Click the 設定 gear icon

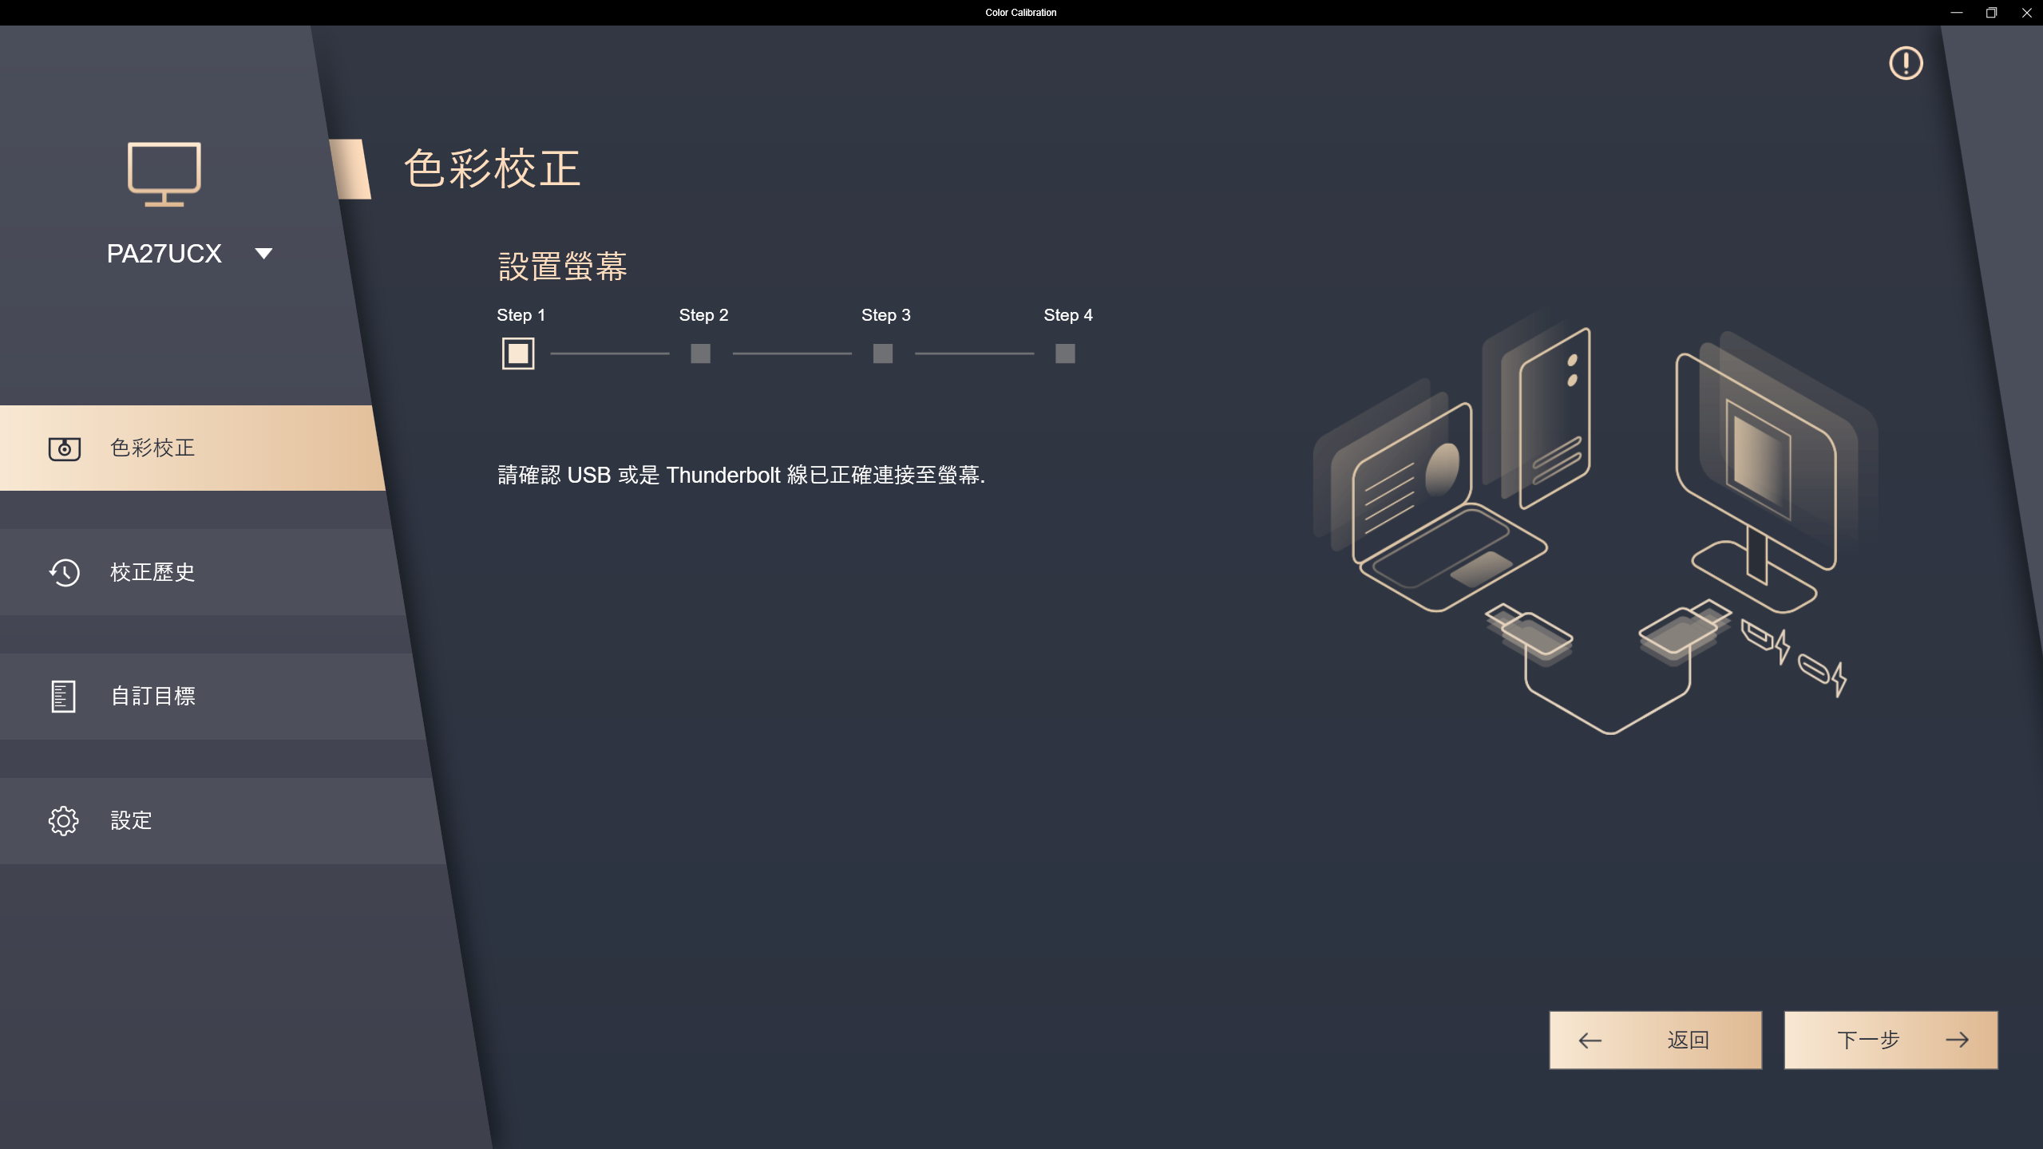pyautogui.click(x=64, y=821)
